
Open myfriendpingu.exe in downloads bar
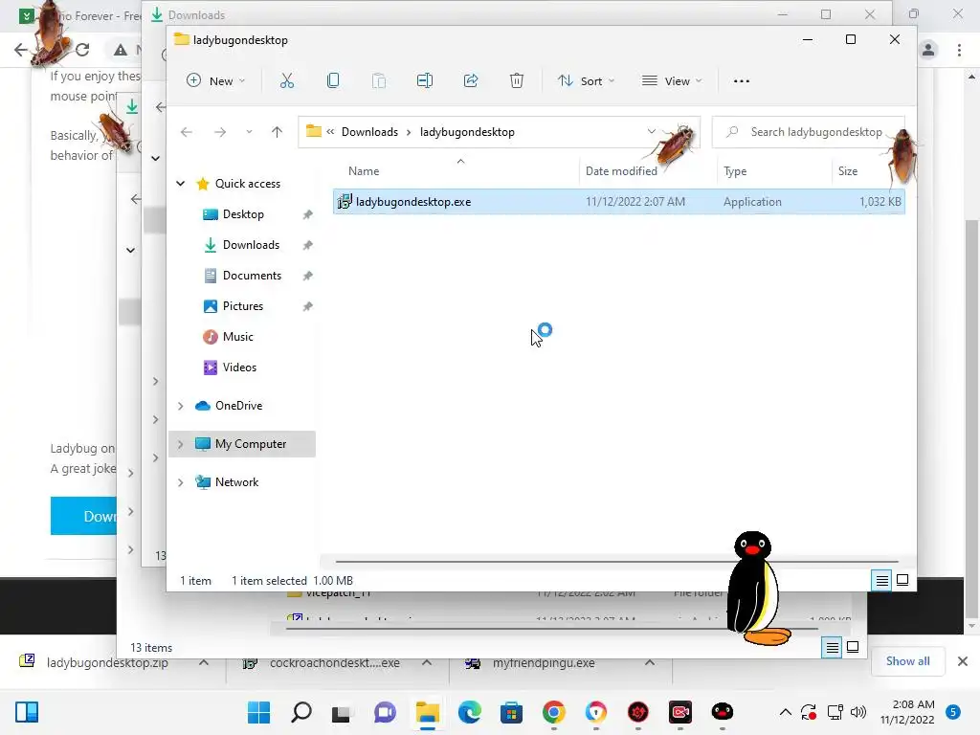coord(544,662)
